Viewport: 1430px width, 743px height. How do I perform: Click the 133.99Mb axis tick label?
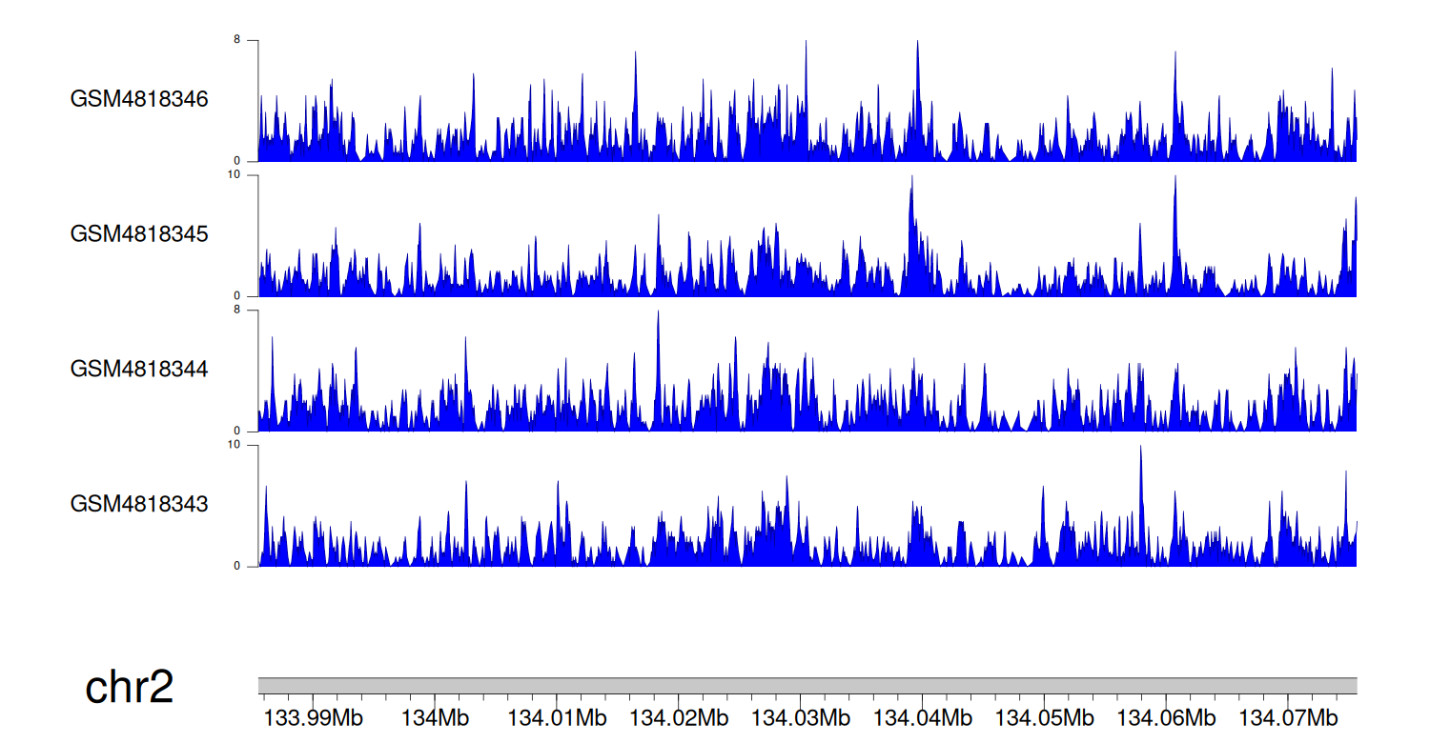pos(313,717)
